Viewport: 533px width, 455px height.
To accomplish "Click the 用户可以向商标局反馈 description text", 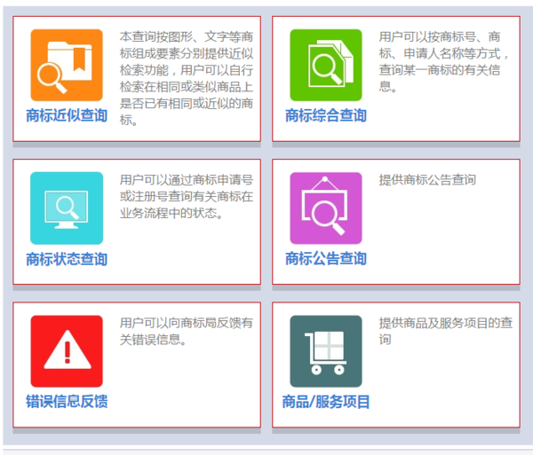I will point(187,331).
